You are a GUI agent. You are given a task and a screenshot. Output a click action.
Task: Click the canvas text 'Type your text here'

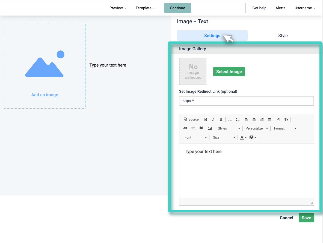[108, 65]
